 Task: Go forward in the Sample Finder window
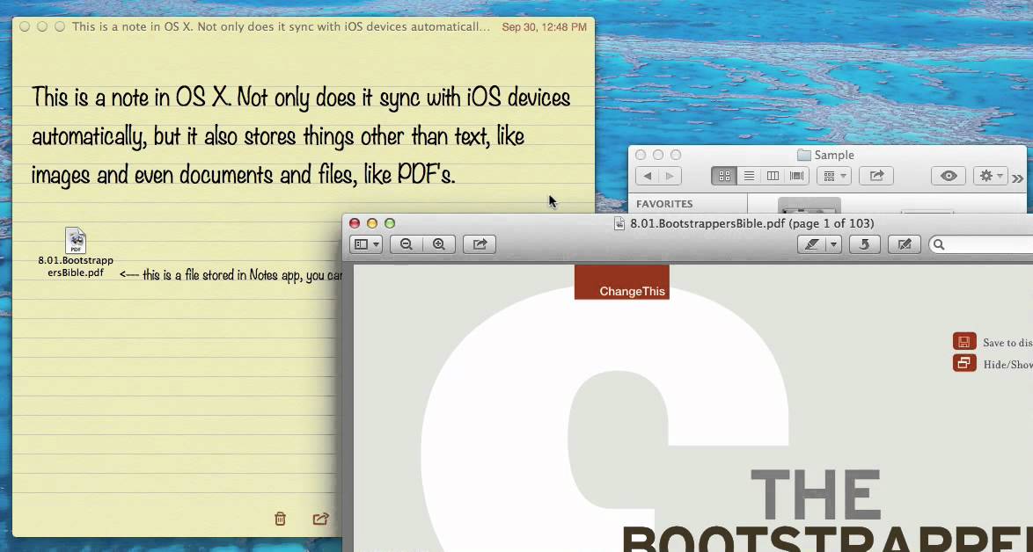click(670, 176)
